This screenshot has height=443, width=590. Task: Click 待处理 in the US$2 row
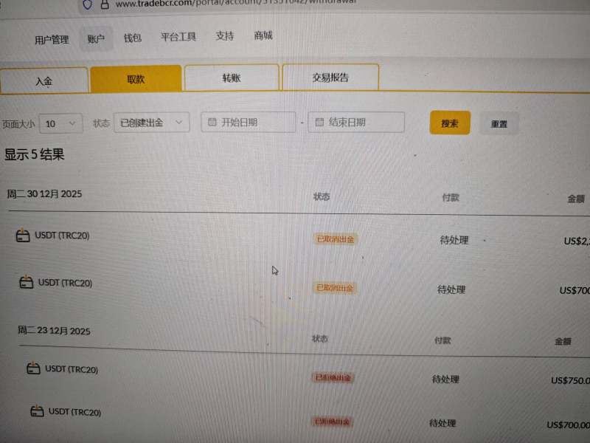(454, 240)
